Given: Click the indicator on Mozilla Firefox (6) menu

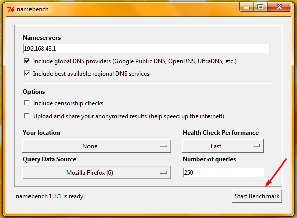Looking at the screenshot, I should 163,172.
